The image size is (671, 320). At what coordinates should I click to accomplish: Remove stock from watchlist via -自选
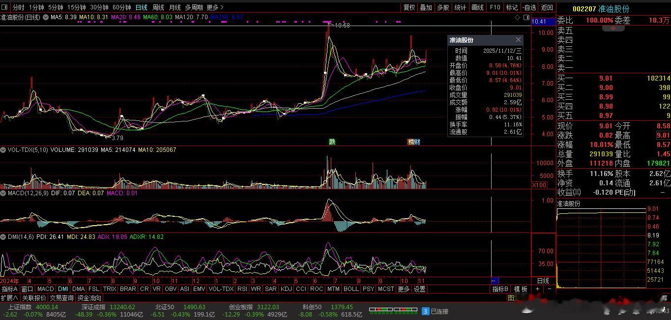pyautogui.click(x=529, y=7)
